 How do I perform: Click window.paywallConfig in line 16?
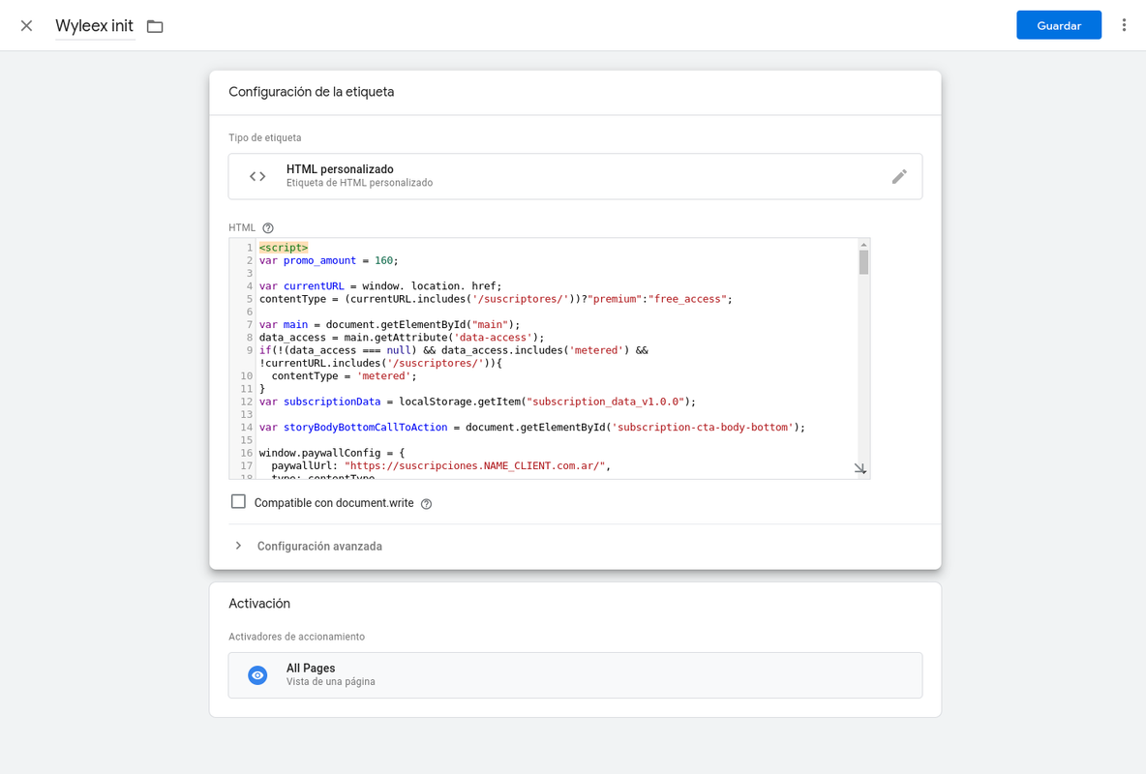[319, 453]
